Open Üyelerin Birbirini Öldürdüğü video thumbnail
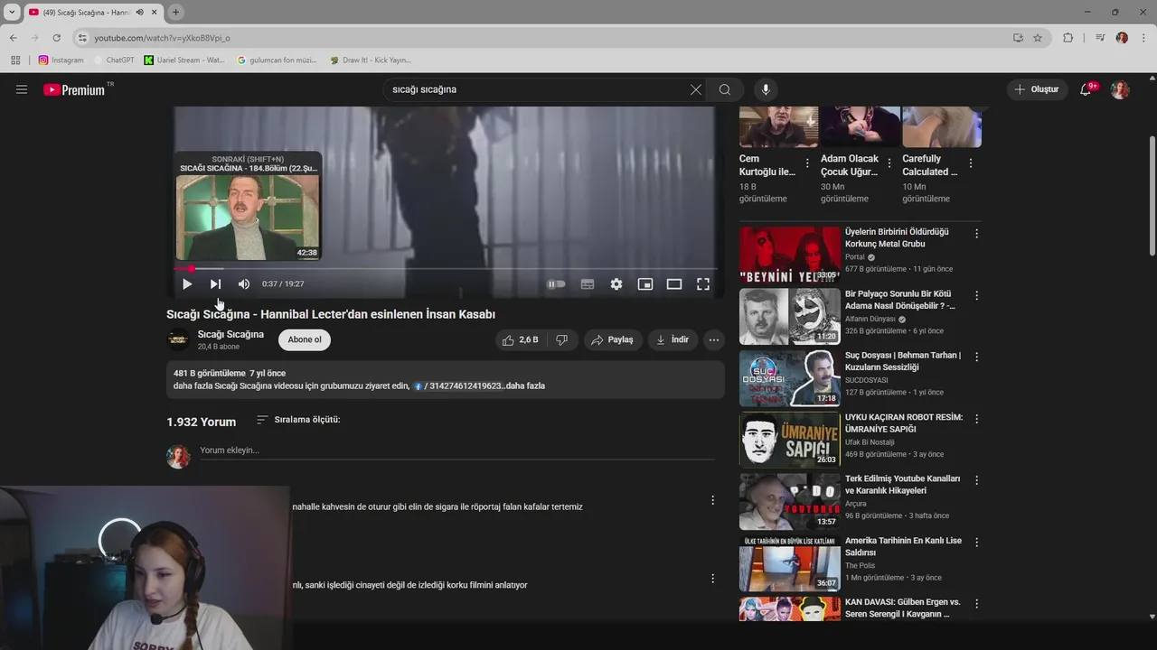 tap(789, 255)
